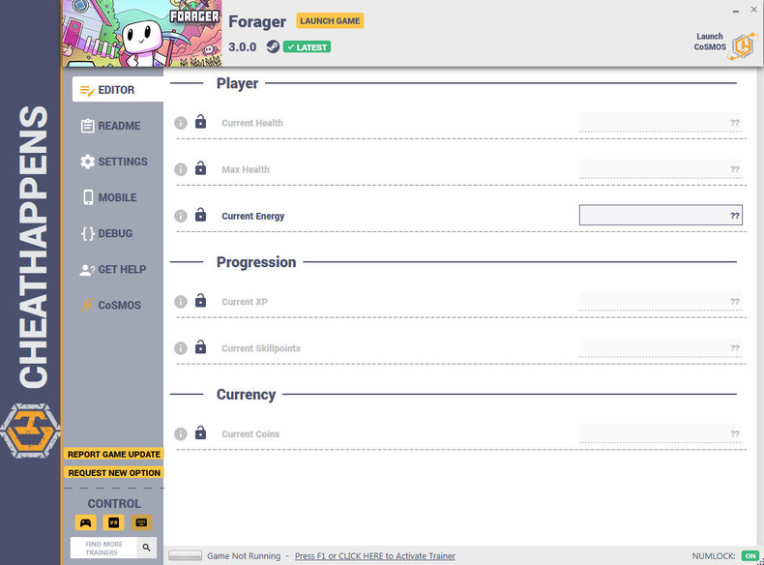Screen dimensions: 764x565
Task: Open info for Max Health
Action: 181,169
